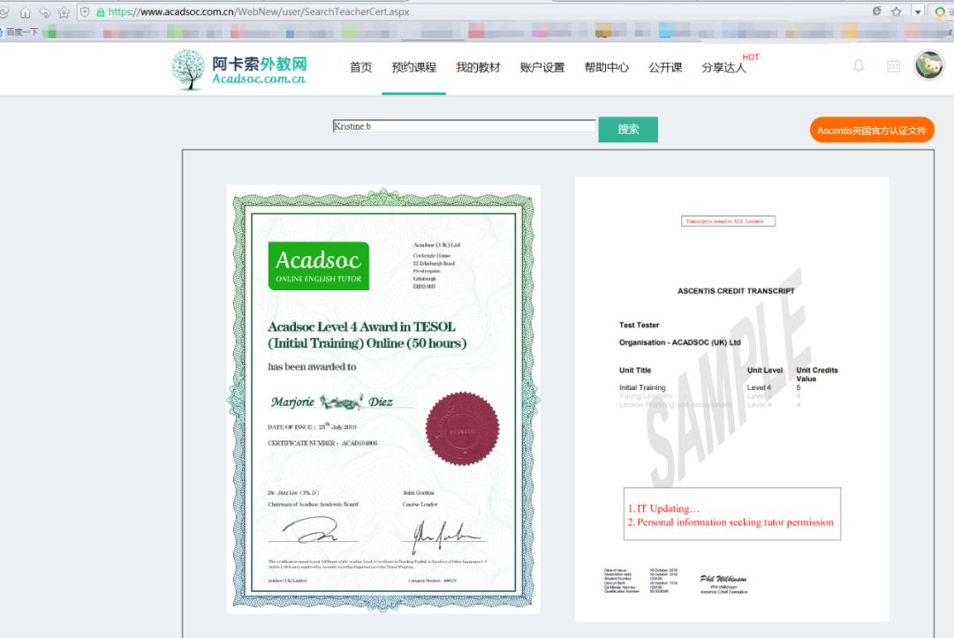Click the favorites star icon near address bar
The width and height of the screenshot is (954, 638).
click(64, 12)
